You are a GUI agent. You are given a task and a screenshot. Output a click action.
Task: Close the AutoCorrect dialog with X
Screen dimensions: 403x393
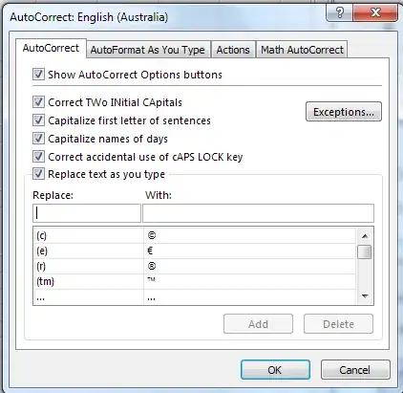click(375, 13)
